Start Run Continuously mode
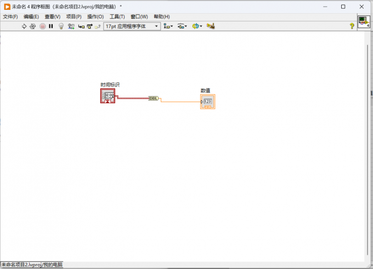This screenshot has width=373, height=269. click(x=32, y=26)
